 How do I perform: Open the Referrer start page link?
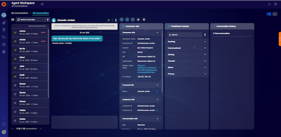147,69
